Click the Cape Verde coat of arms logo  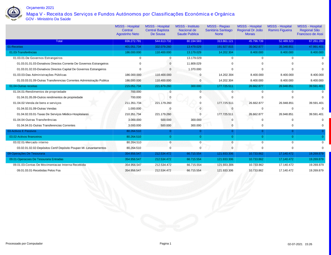(x=14, y=13)
